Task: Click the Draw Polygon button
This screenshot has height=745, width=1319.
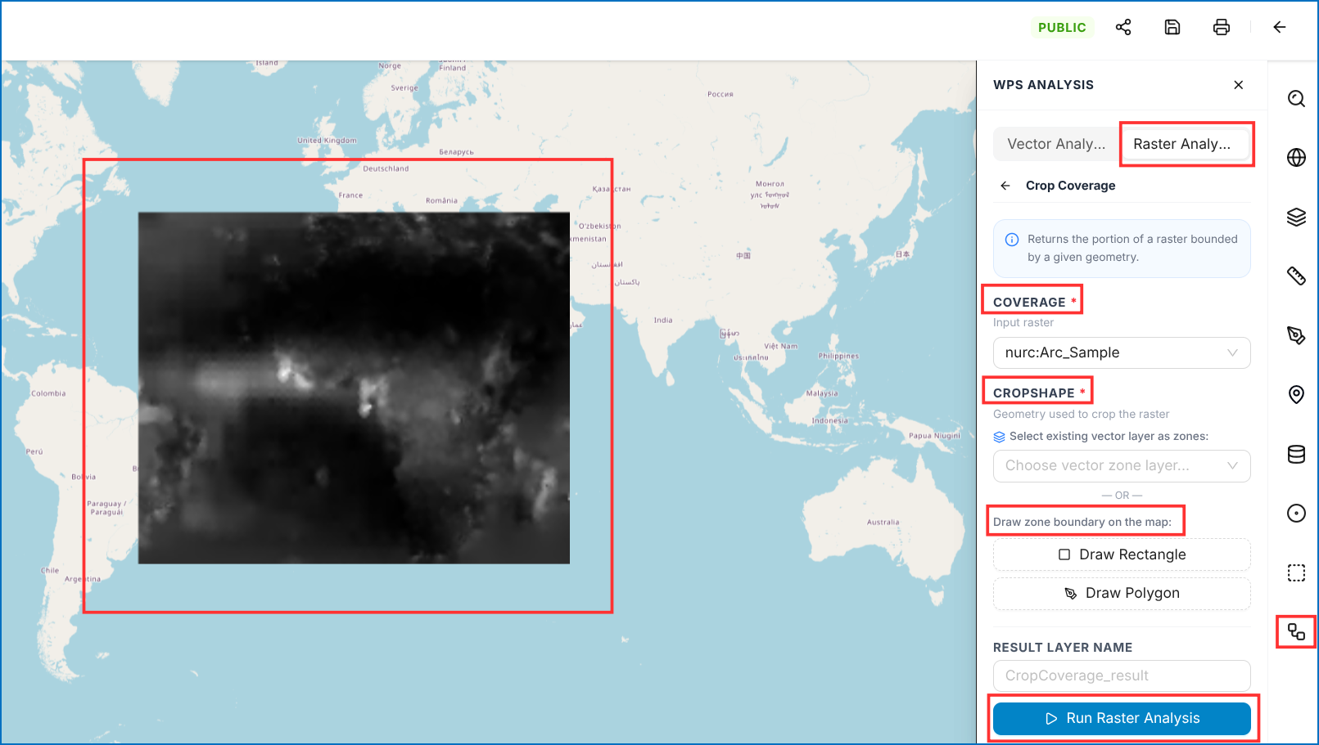Action: (x=1122, y=593)
